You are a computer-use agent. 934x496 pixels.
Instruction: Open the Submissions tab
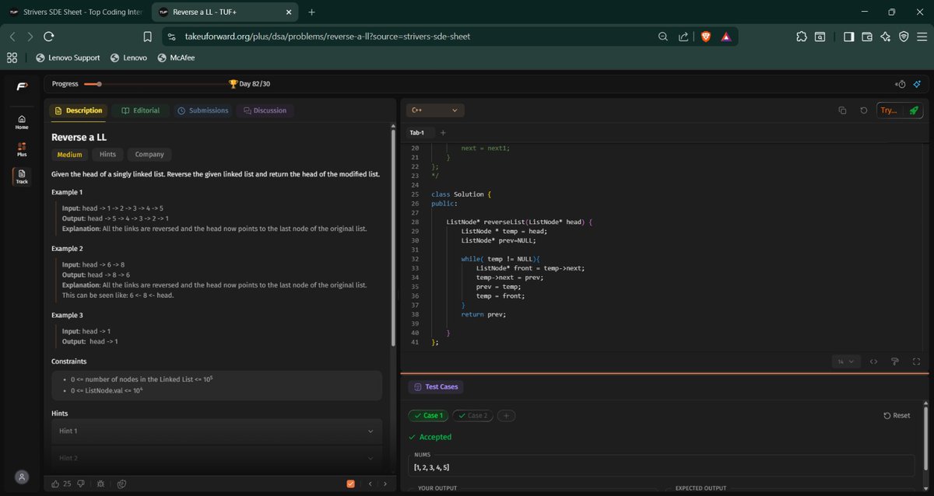tap(202, 110)
